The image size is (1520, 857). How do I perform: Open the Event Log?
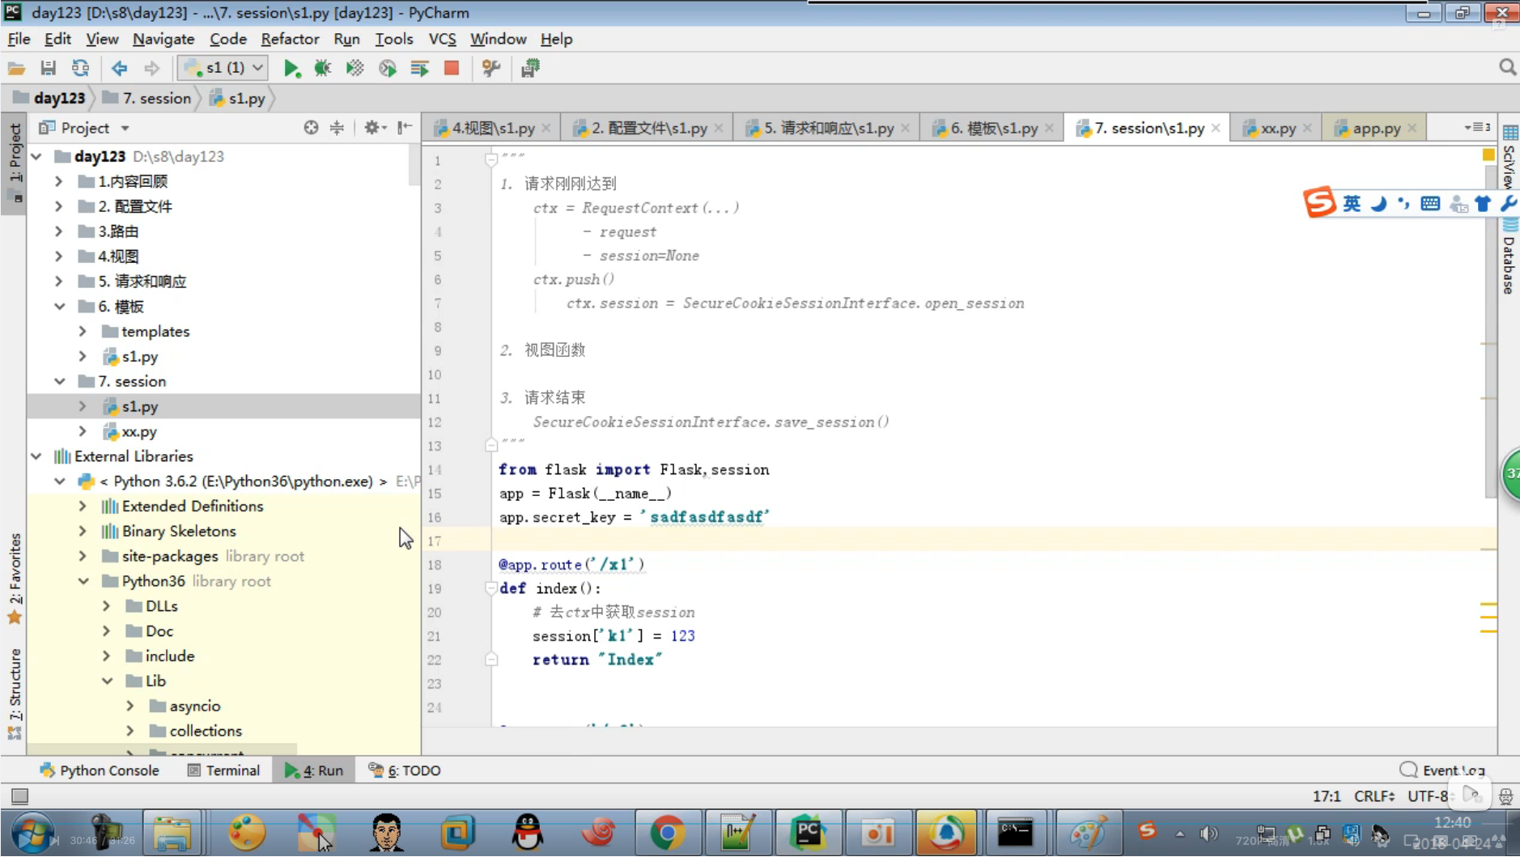tap(1442, 770)
